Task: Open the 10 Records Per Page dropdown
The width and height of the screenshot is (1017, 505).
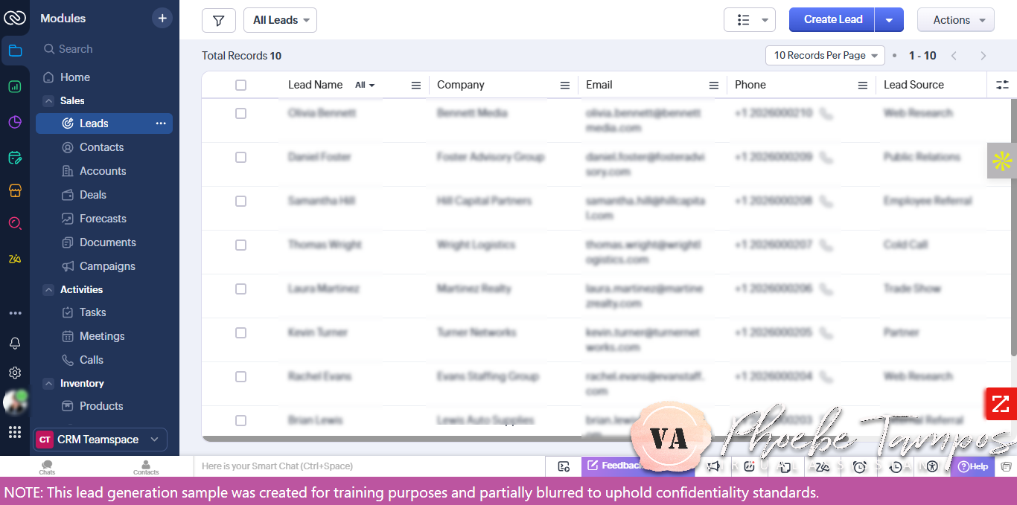Action: click(x=824, y=55)
